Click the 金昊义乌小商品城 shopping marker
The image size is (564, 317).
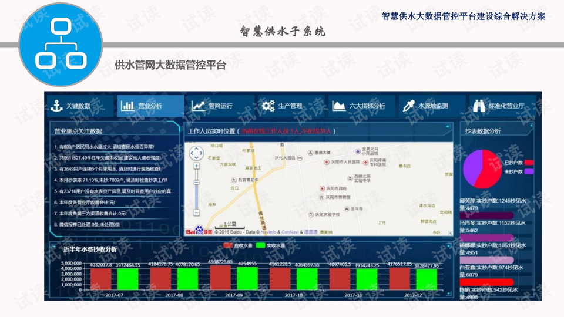point(358,151)
